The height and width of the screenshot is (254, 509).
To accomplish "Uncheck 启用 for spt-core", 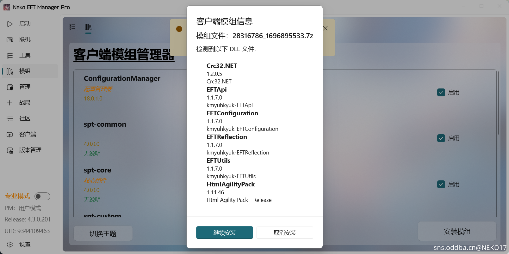I will [441, 184].
